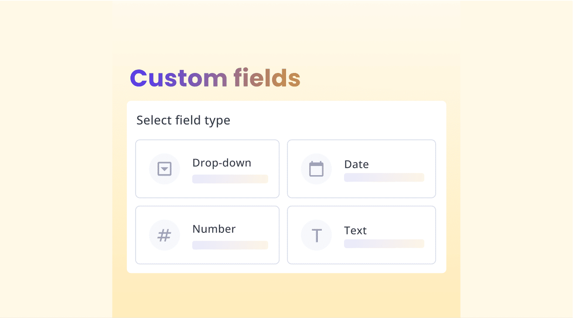Image resolution: width=573 pixels, height=318 pixels.
Task: Select the Text field type option
Action: point(361,235)
